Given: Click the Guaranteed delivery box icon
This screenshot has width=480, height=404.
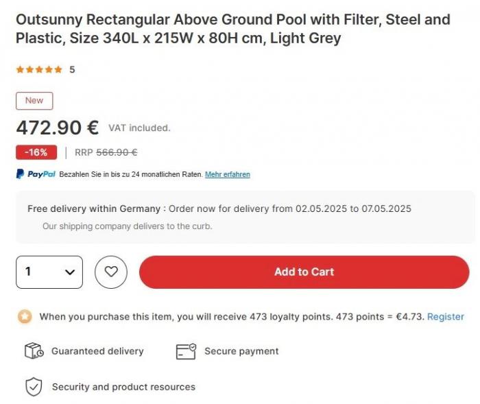Looking at the screenshot, I should (x=34, y=351).
